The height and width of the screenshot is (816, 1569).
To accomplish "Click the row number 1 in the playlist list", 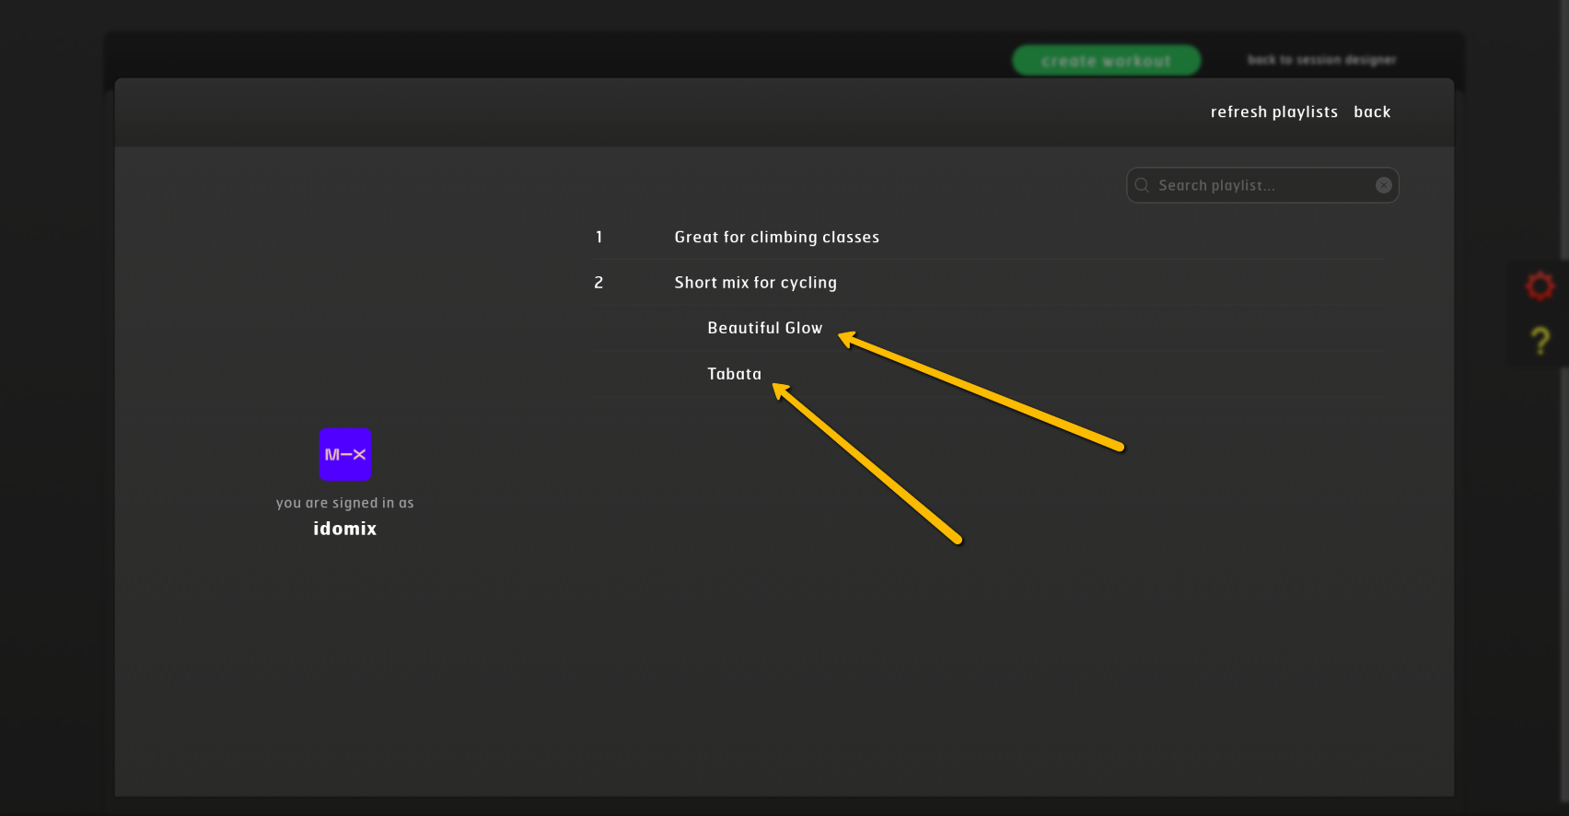I will (599, 238).
